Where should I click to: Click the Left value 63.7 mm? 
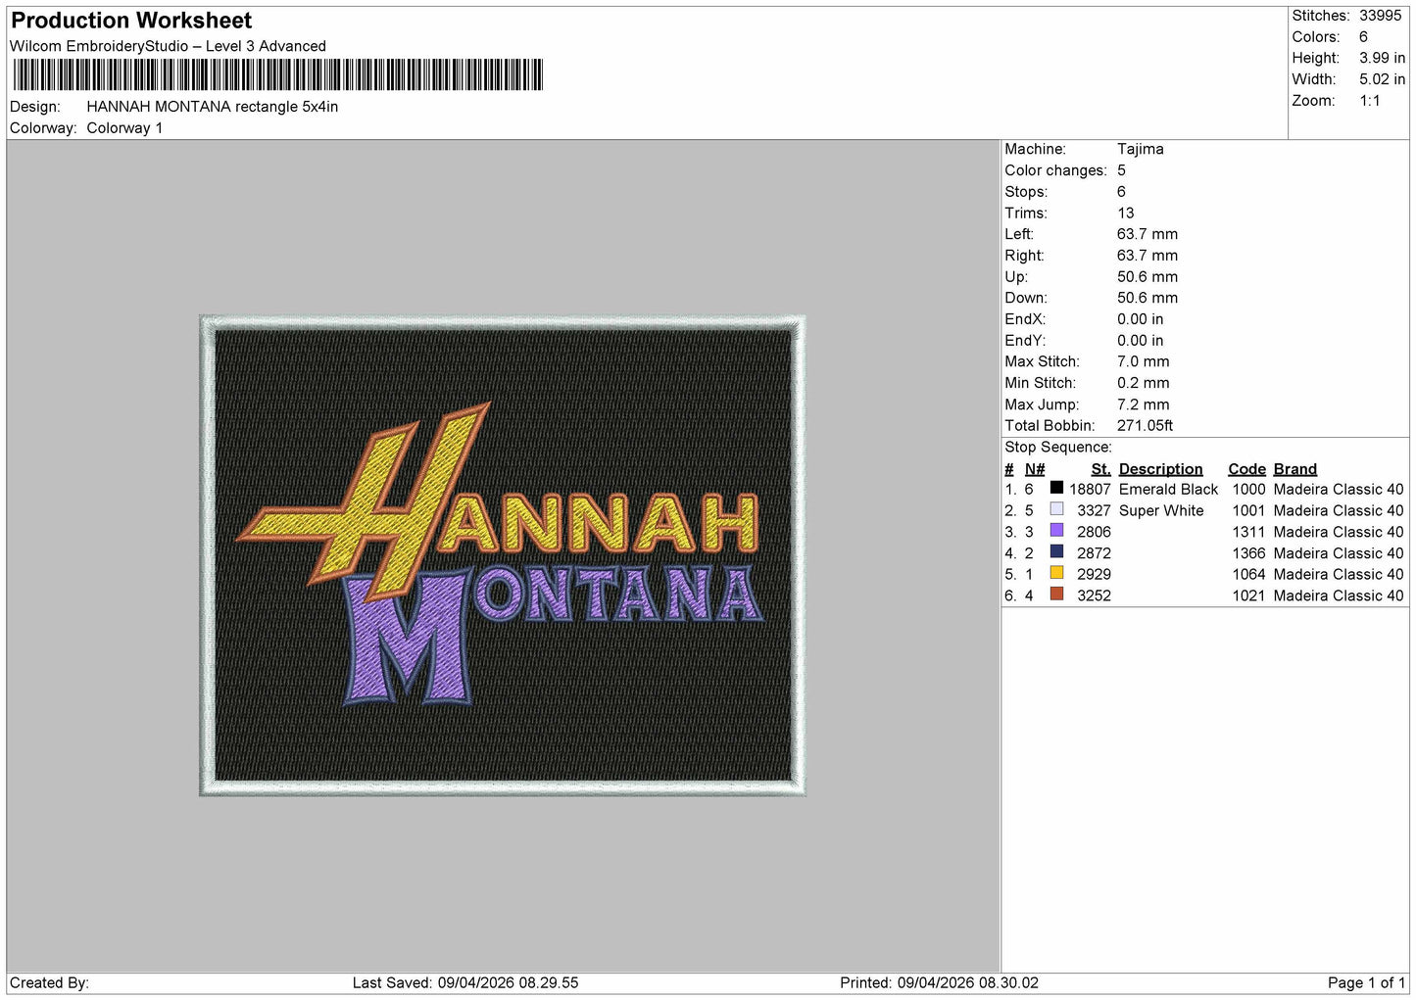click(x=1147, y=234)
